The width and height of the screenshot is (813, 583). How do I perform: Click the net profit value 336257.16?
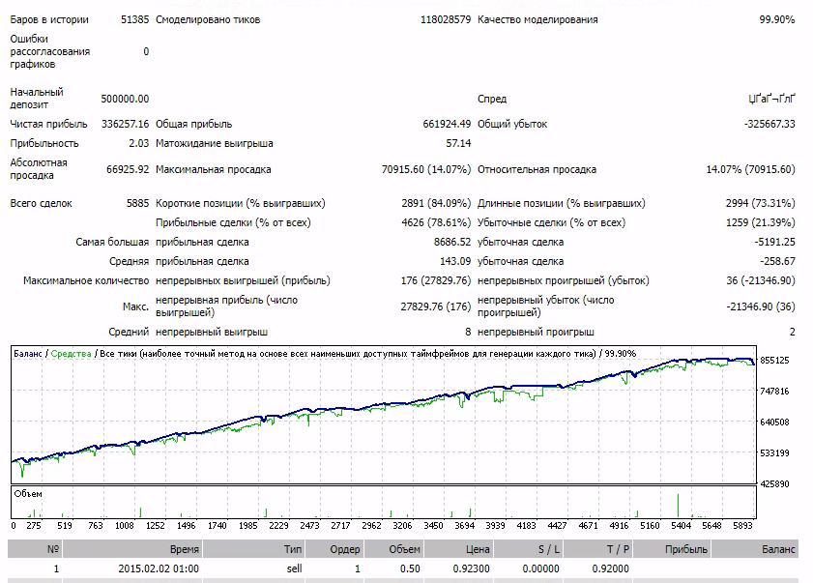pyautogui.click(x=125, y=124)
